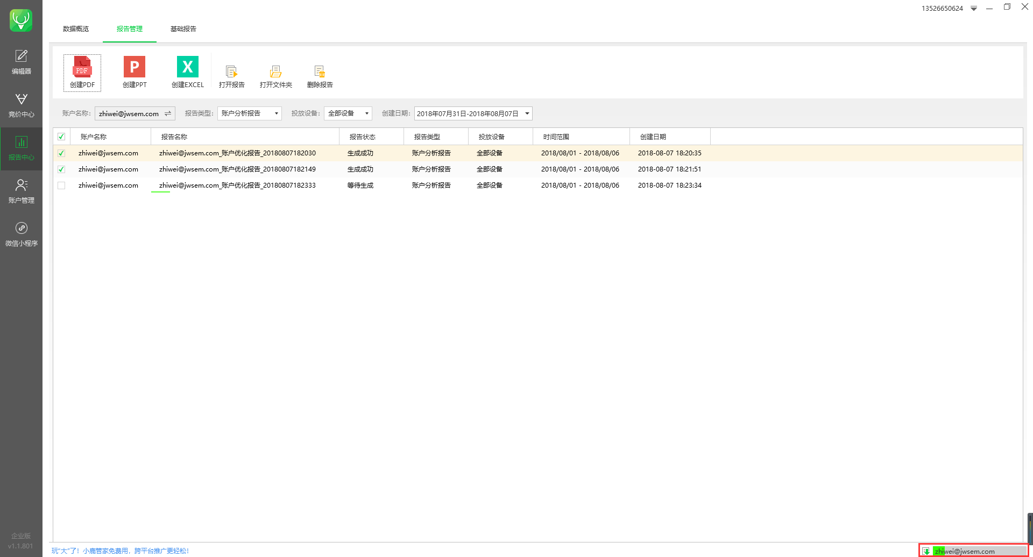The width and height of the screenshot is (1033, 557).
Task: Switch to 数据概览 tab
Action: [x=76, y=29]
